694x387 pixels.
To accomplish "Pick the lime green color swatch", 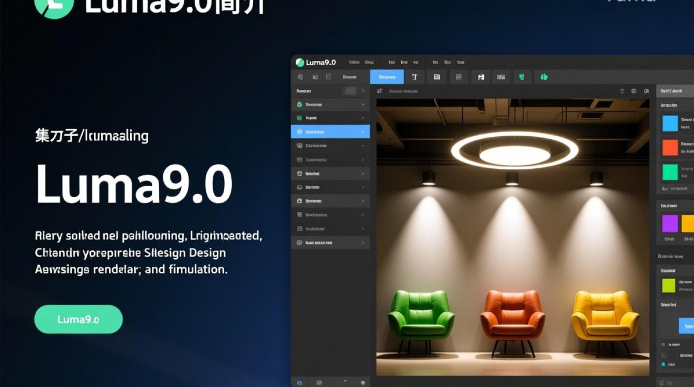I will tap(669, 285).
